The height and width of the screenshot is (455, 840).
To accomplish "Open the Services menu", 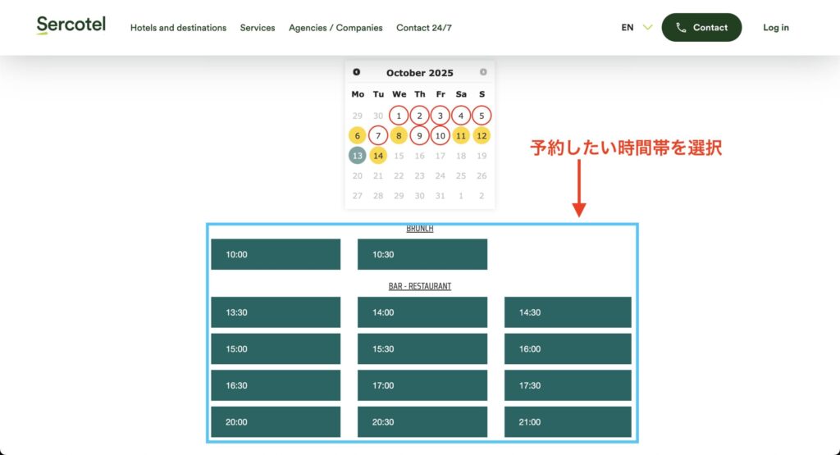I will [258, 28].
